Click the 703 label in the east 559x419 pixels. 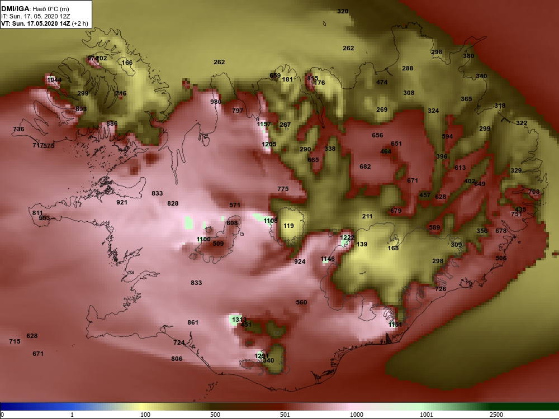[534, 192]
